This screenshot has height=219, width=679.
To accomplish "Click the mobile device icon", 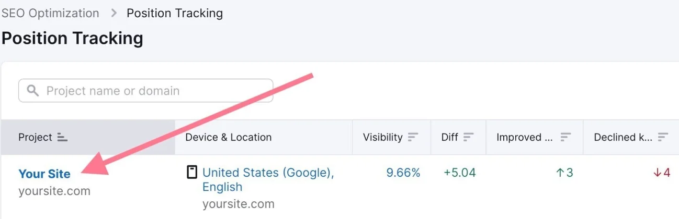I will coord(192,172).
